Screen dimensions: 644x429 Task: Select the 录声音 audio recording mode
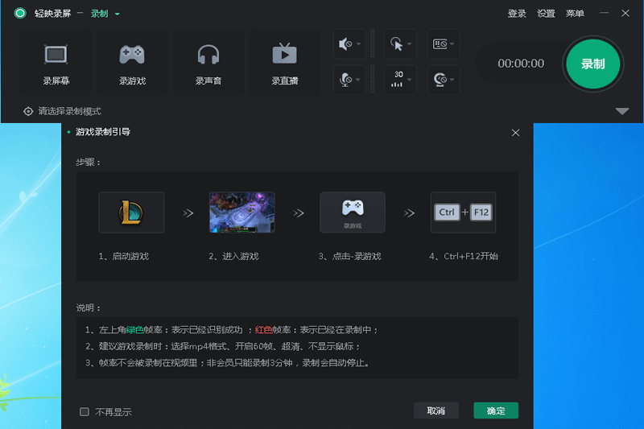click(x=208, y=63)
